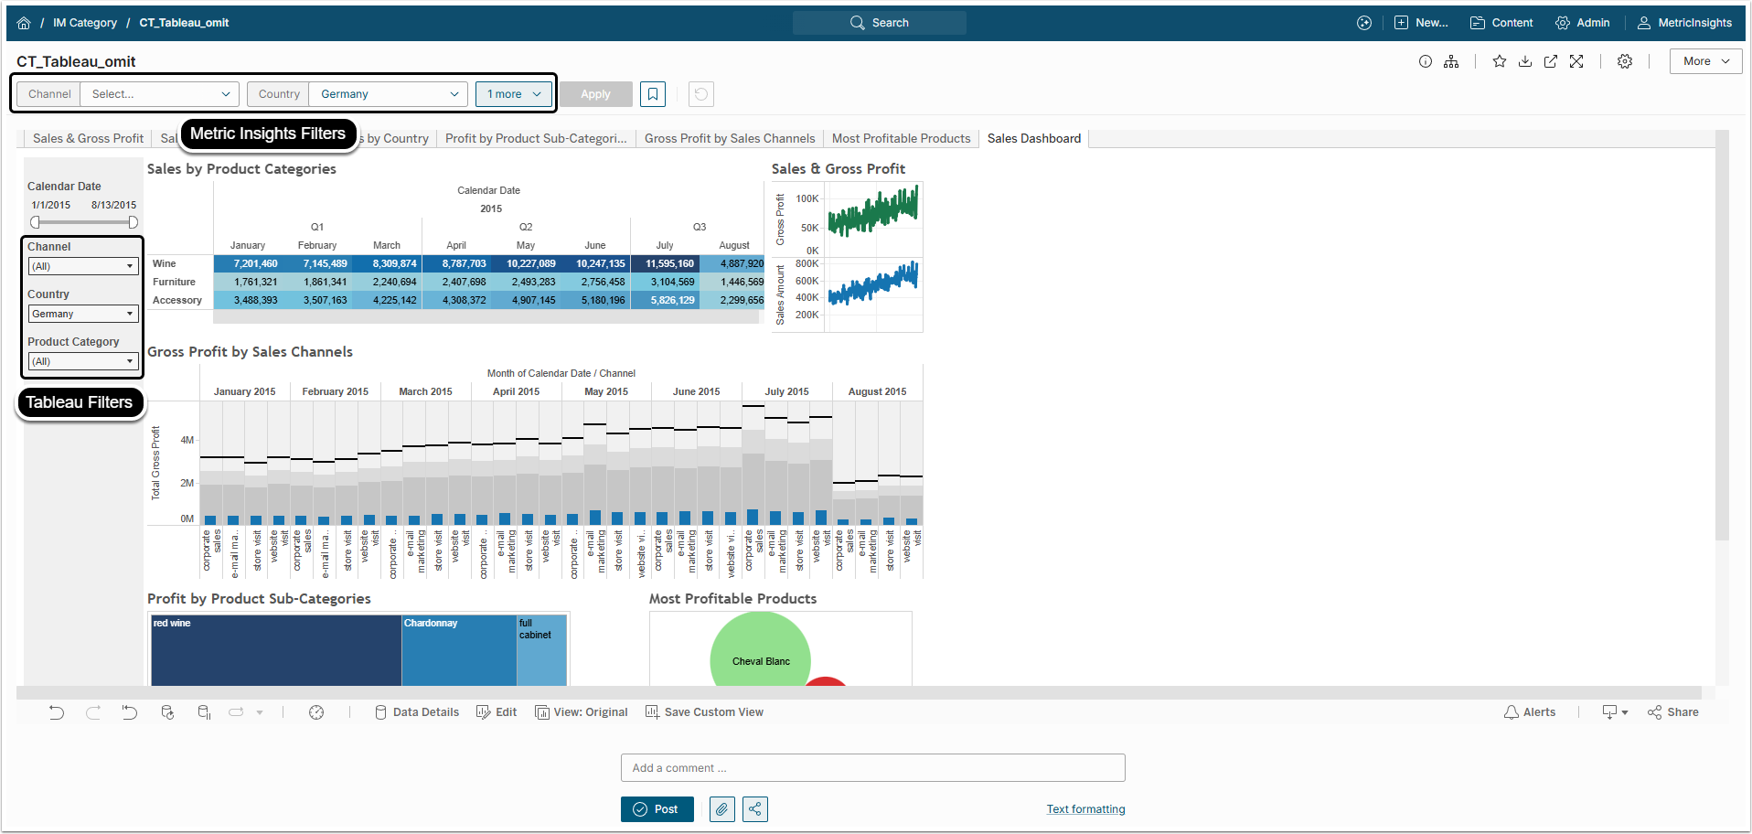Attach a file with the paperclip icon
1752x834 pixels.
click(x=722, y=809)
